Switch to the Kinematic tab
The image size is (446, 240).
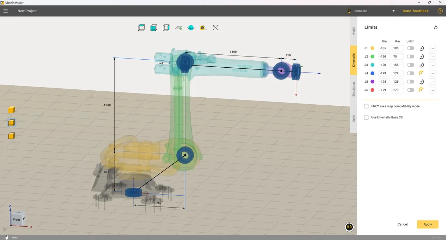tap(353, 60)
